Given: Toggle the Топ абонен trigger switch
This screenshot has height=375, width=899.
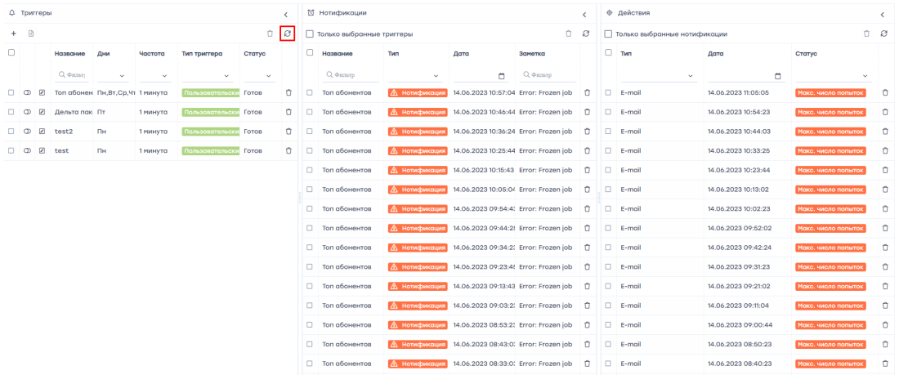Looking at the screenshot, I should click(27, 93).
